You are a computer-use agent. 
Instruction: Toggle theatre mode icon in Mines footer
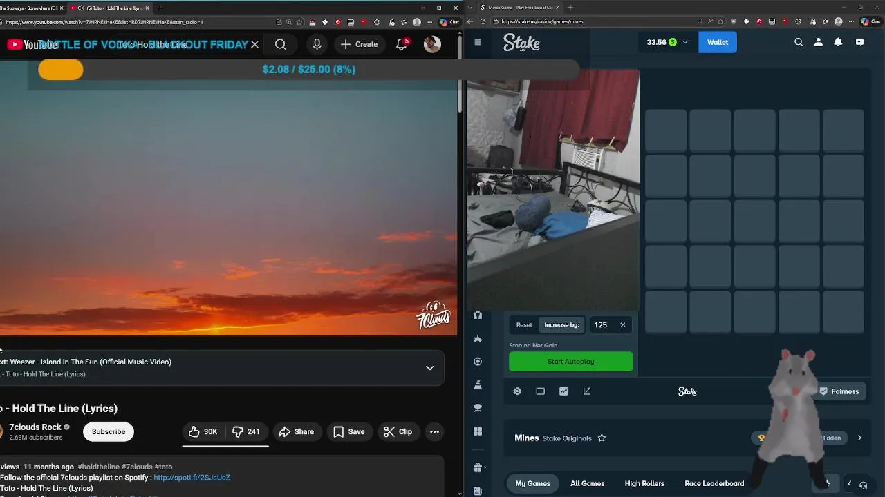click(540, 391)
